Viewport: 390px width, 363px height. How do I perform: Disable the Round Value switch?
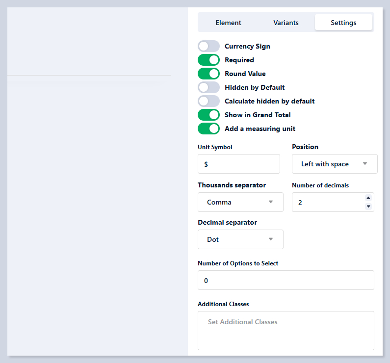208,74
